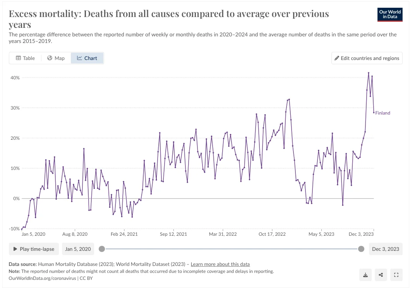The image size is (410, 288).
Task: Open the Learn more about this data link
Action: click(220, 264)
